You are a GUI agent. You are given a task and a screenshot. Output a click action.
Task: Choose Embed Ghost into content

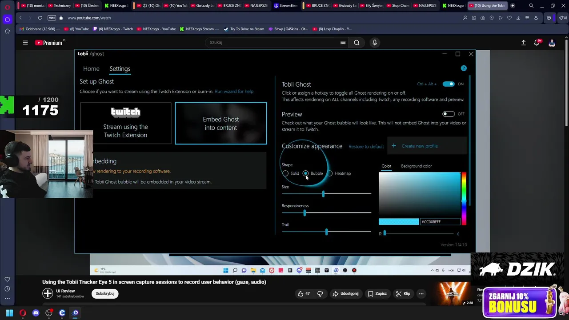coord(221,123)
